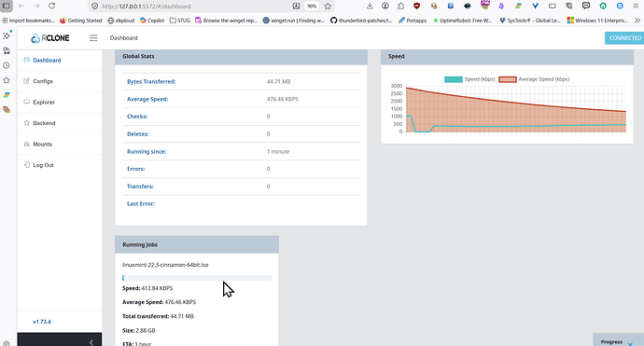Click the Last Error label

(141, 203)
